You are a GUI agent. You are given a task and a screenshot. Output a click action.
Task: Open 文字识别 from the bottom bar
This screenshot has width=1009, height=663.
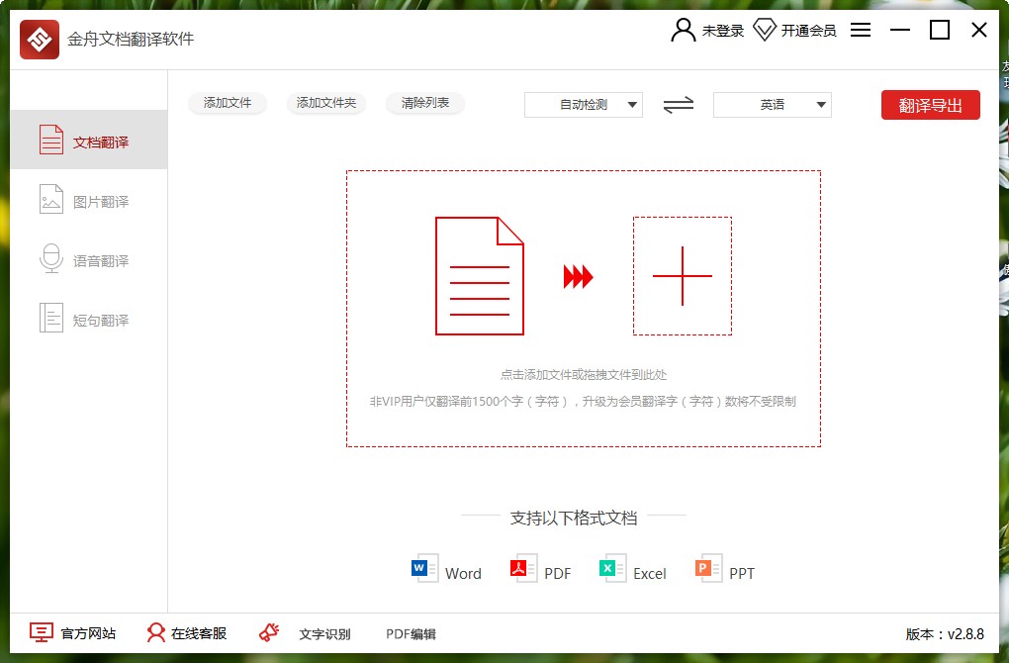point(326,633)
